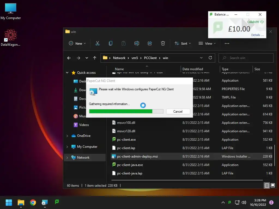Click PaperCut green icon on taskbar
The width and height of the screenshot is (279, 209).
pos(57,202)
